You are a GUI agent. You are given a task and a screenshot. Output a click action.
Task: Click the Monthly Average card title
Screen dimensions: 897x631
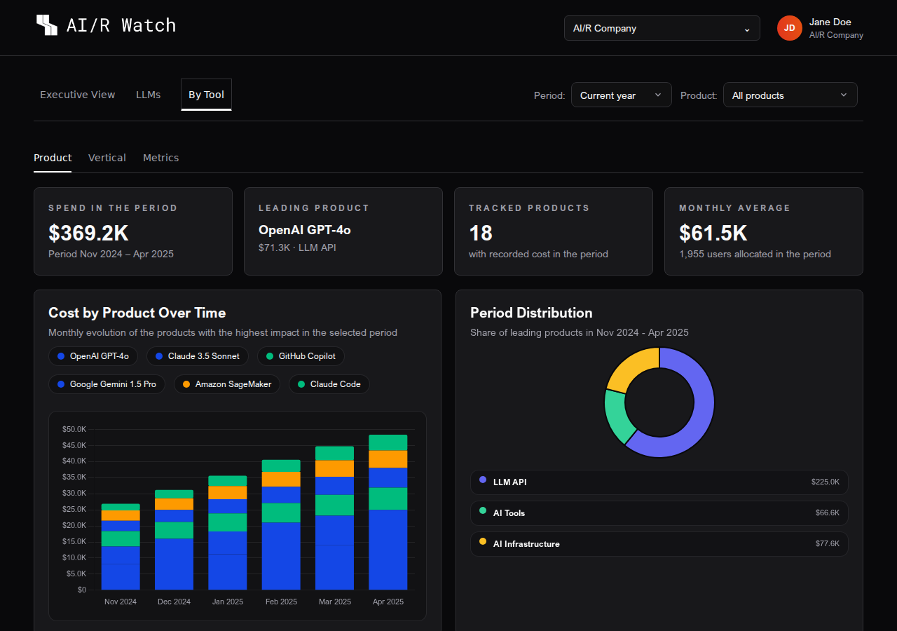click(734, 208)
